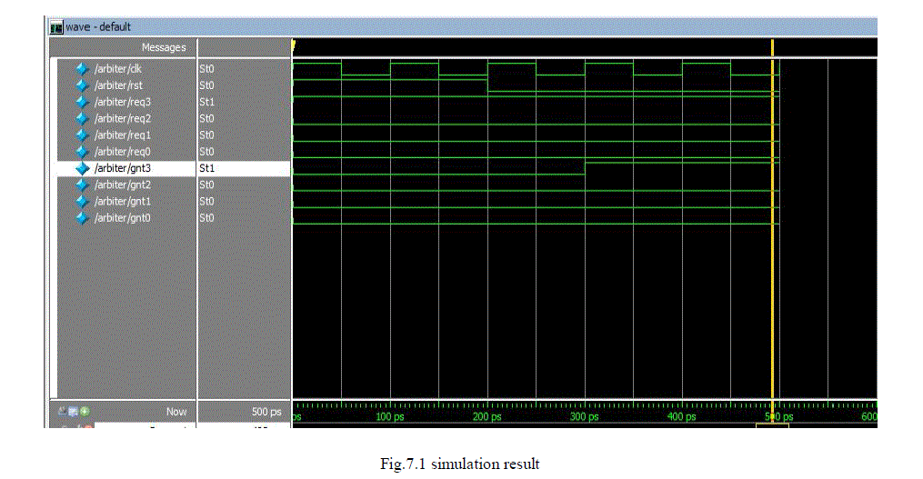Click the St1 value of /arbiter/req3
923x479 pixels.
click(x=207, y=102)
